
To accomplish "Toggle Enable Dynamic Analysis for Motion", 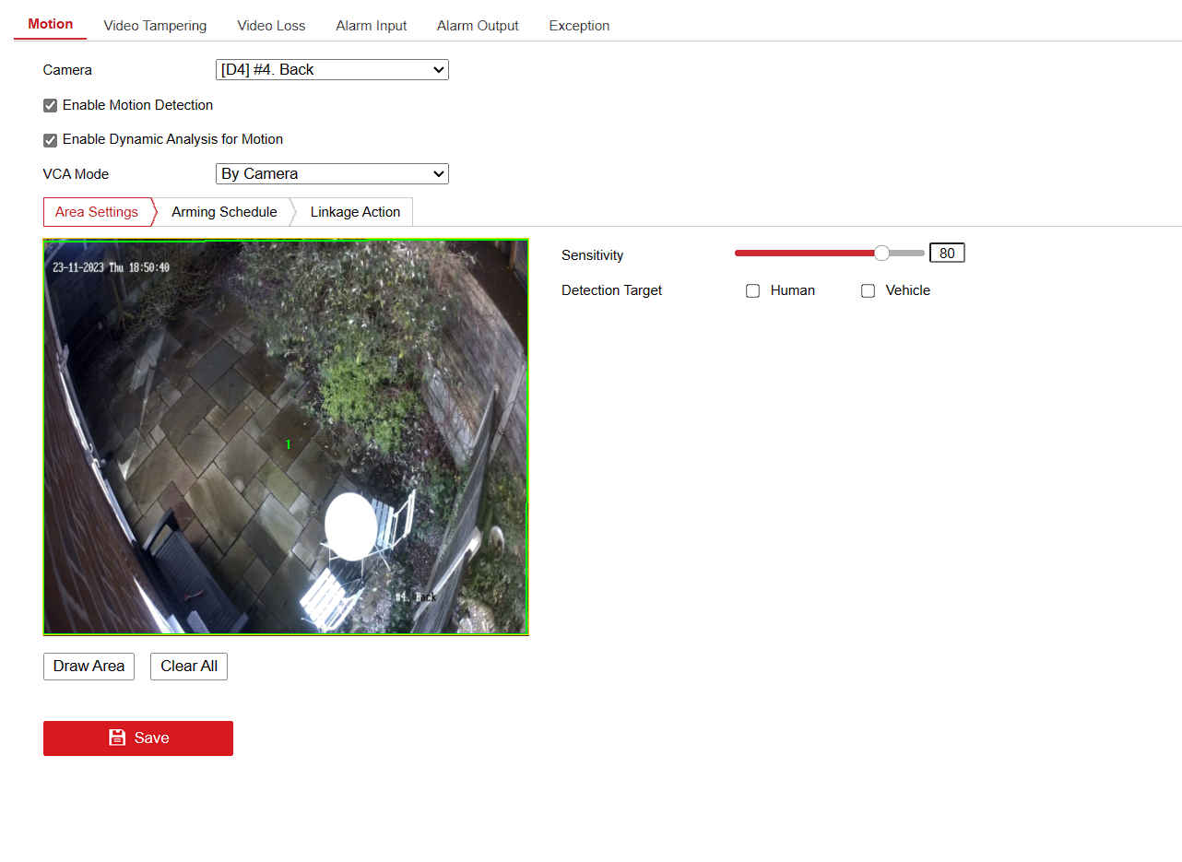I will 51,140.
